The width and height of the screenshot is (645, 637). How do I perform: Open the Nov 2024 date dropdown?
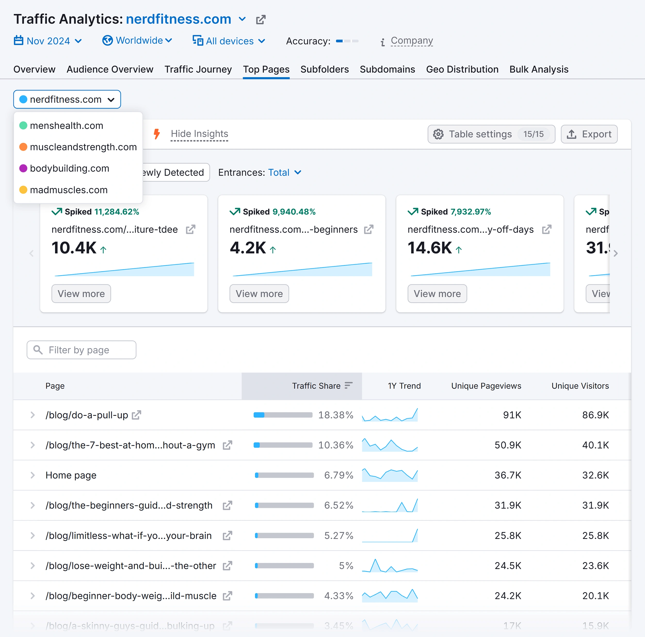[48, 41]
